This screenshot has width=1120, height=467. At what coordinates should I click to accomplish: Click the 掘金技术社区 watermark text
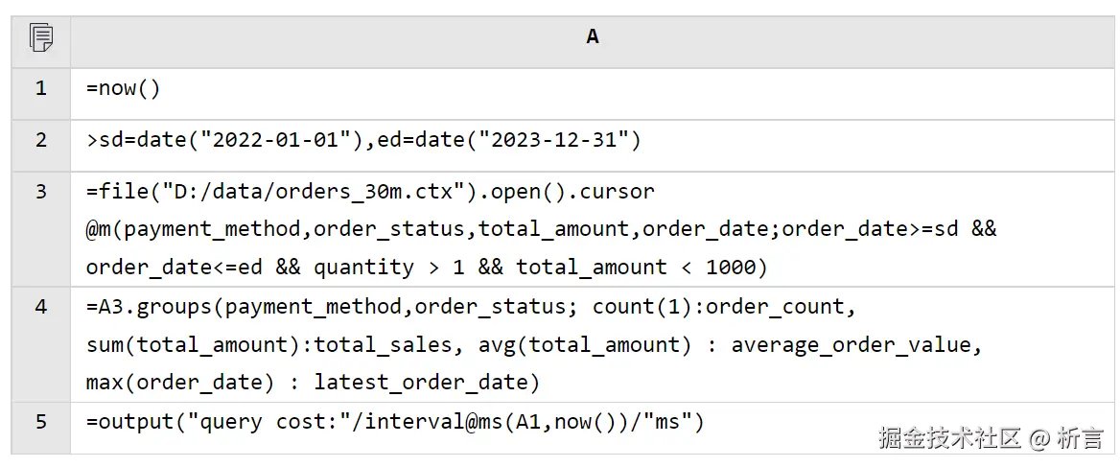949,439
